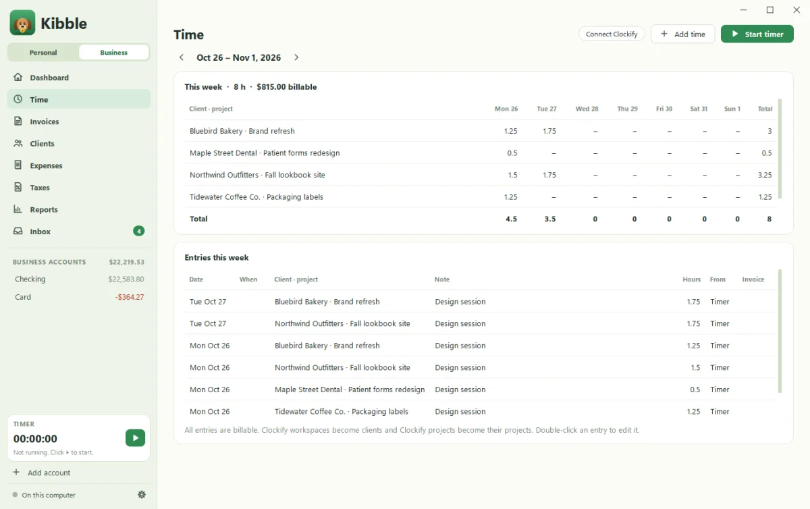Click Tidewater Coffee Co. summary row
Viewport: 810px width, 509px height.
481,197
